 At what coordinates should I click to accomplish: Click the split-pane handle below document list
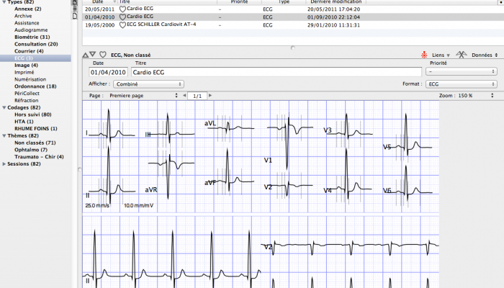292,48
